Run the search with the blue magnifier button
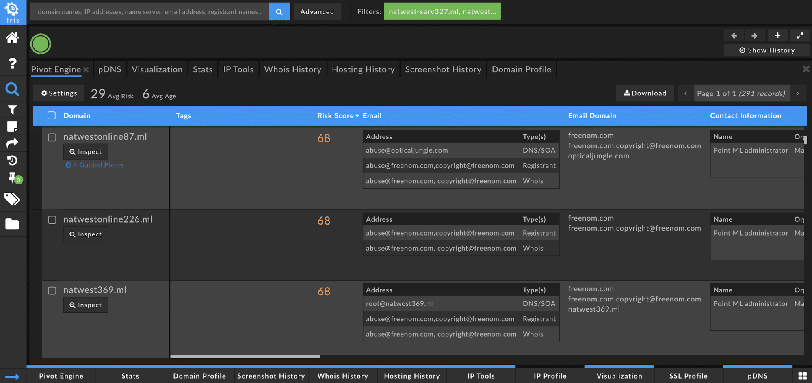This screenshot has width=812, height=383. click(x=279, y=12)
